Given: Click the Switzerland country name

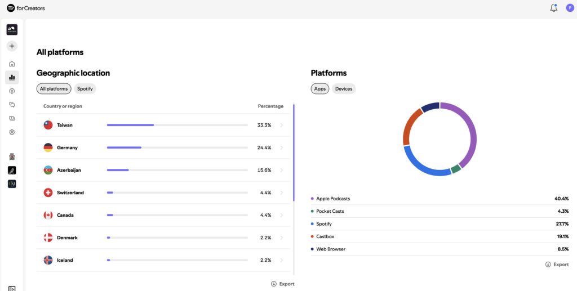Looking at the screenshot, I should tap(70, 192).
